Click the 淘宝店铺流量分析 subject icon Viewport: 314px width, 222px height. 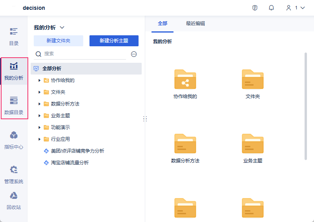point(46,163)
